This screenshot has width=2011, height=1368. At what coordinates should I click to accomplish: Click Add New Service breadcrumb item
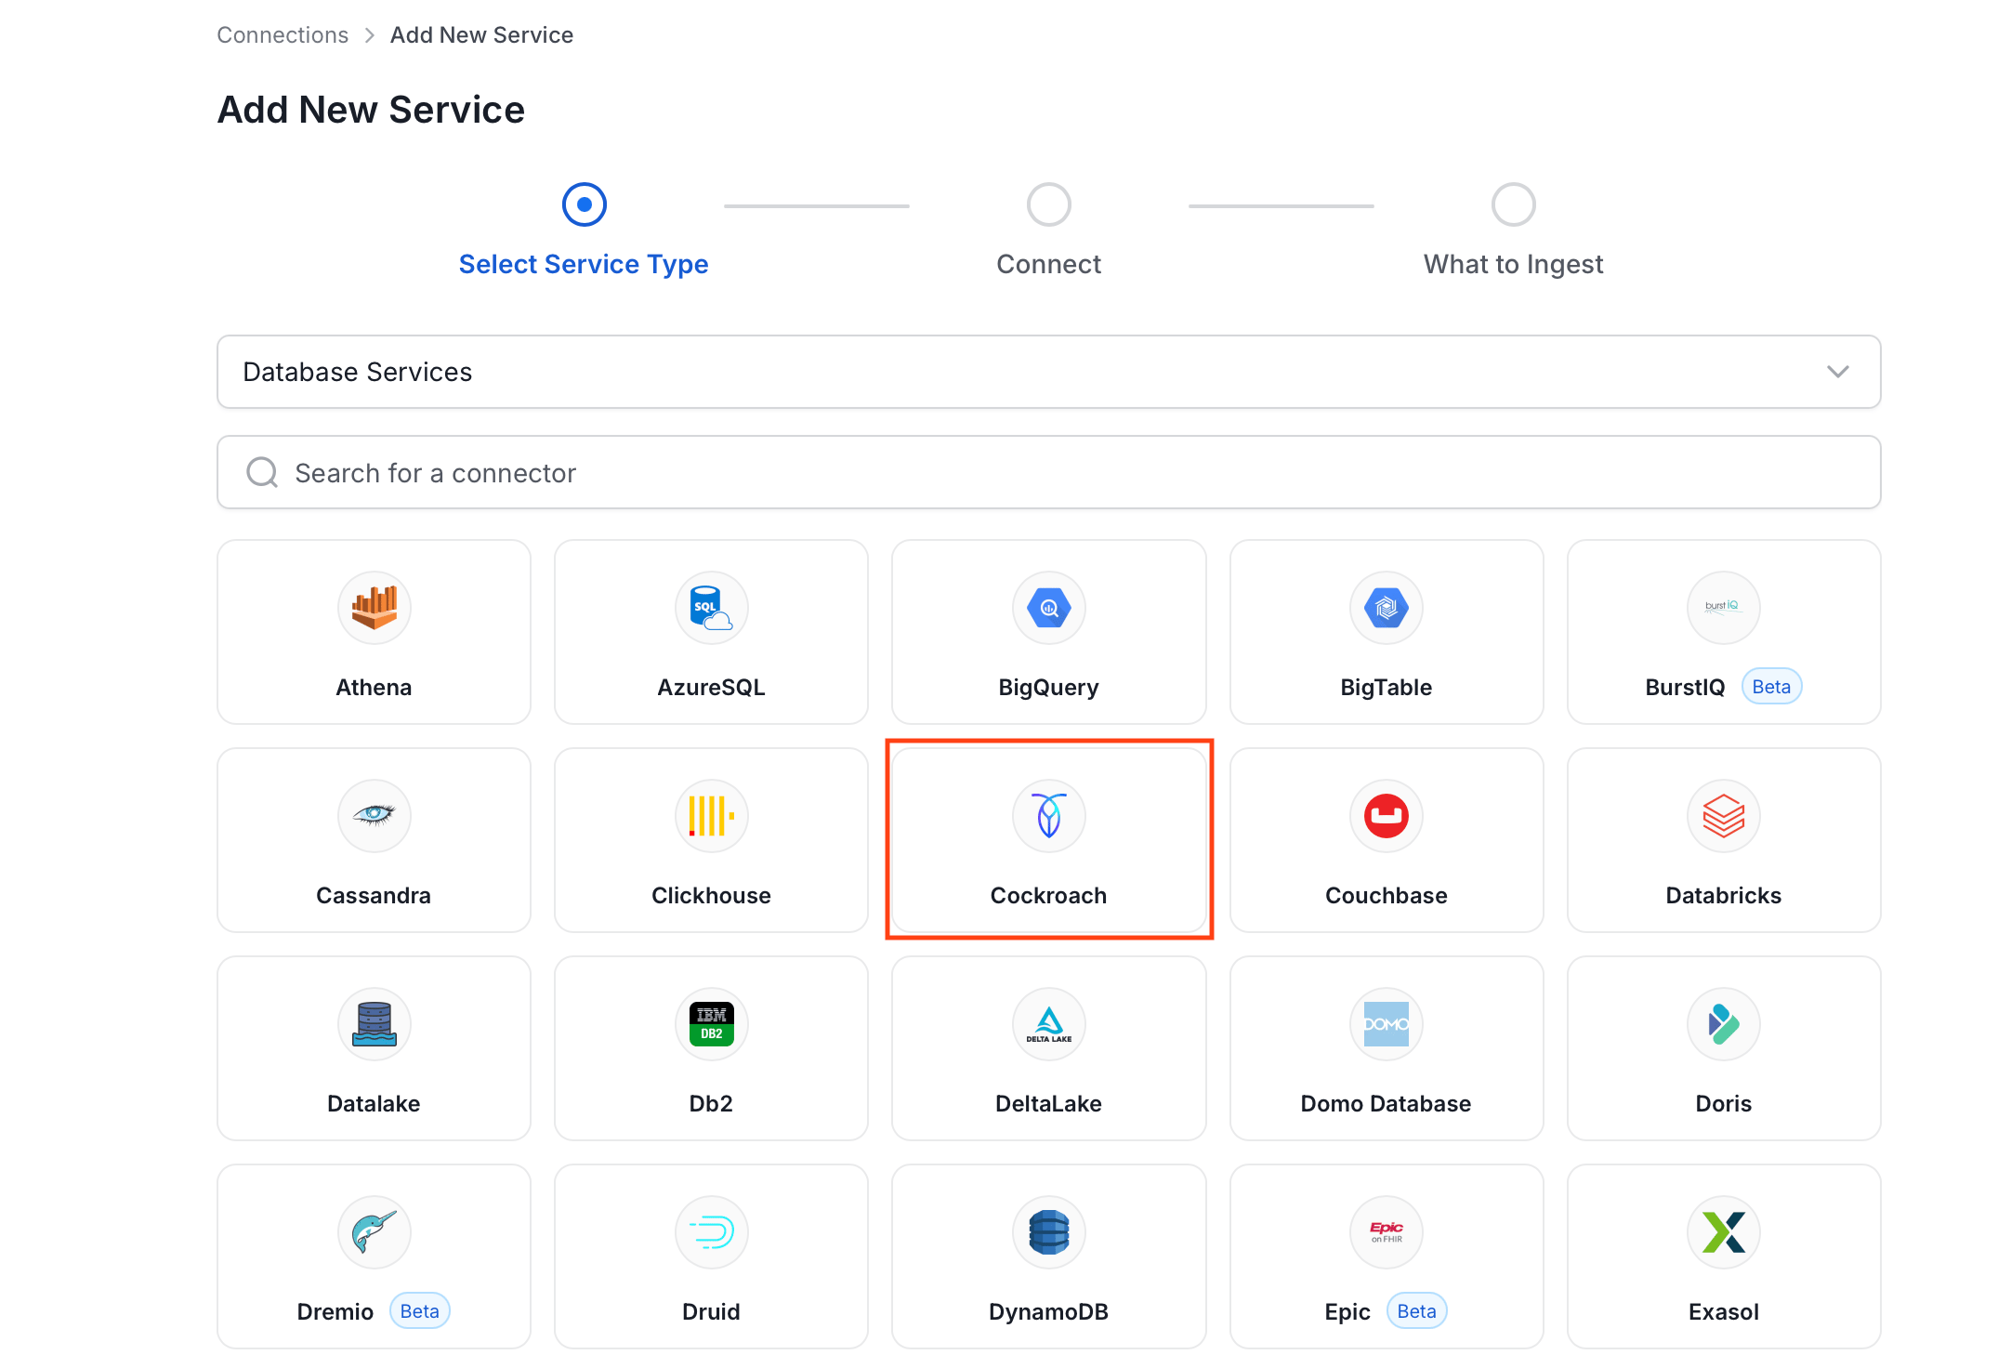pyautogui.click(x=481, y=35)
